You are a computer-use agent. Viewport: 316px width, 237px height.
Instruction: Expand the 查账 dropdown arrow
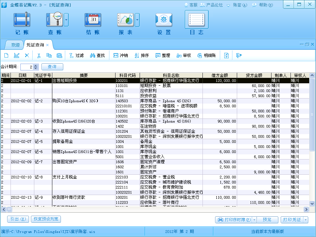[66, 20]
